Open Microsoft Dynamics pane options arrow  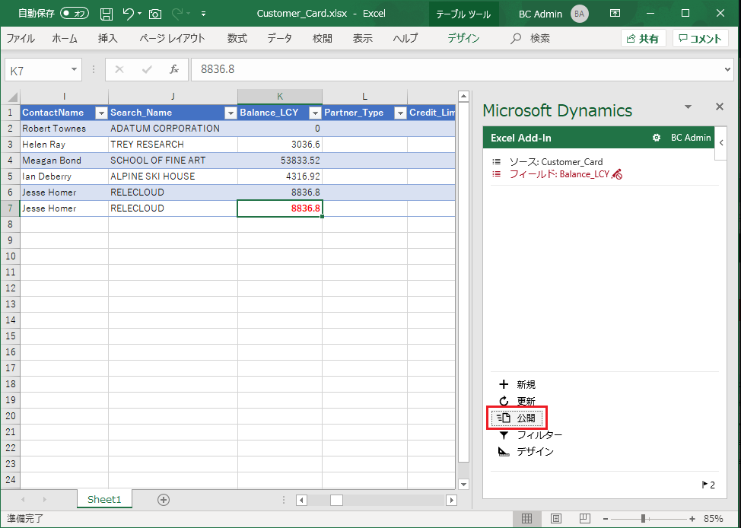pos(689,107)
